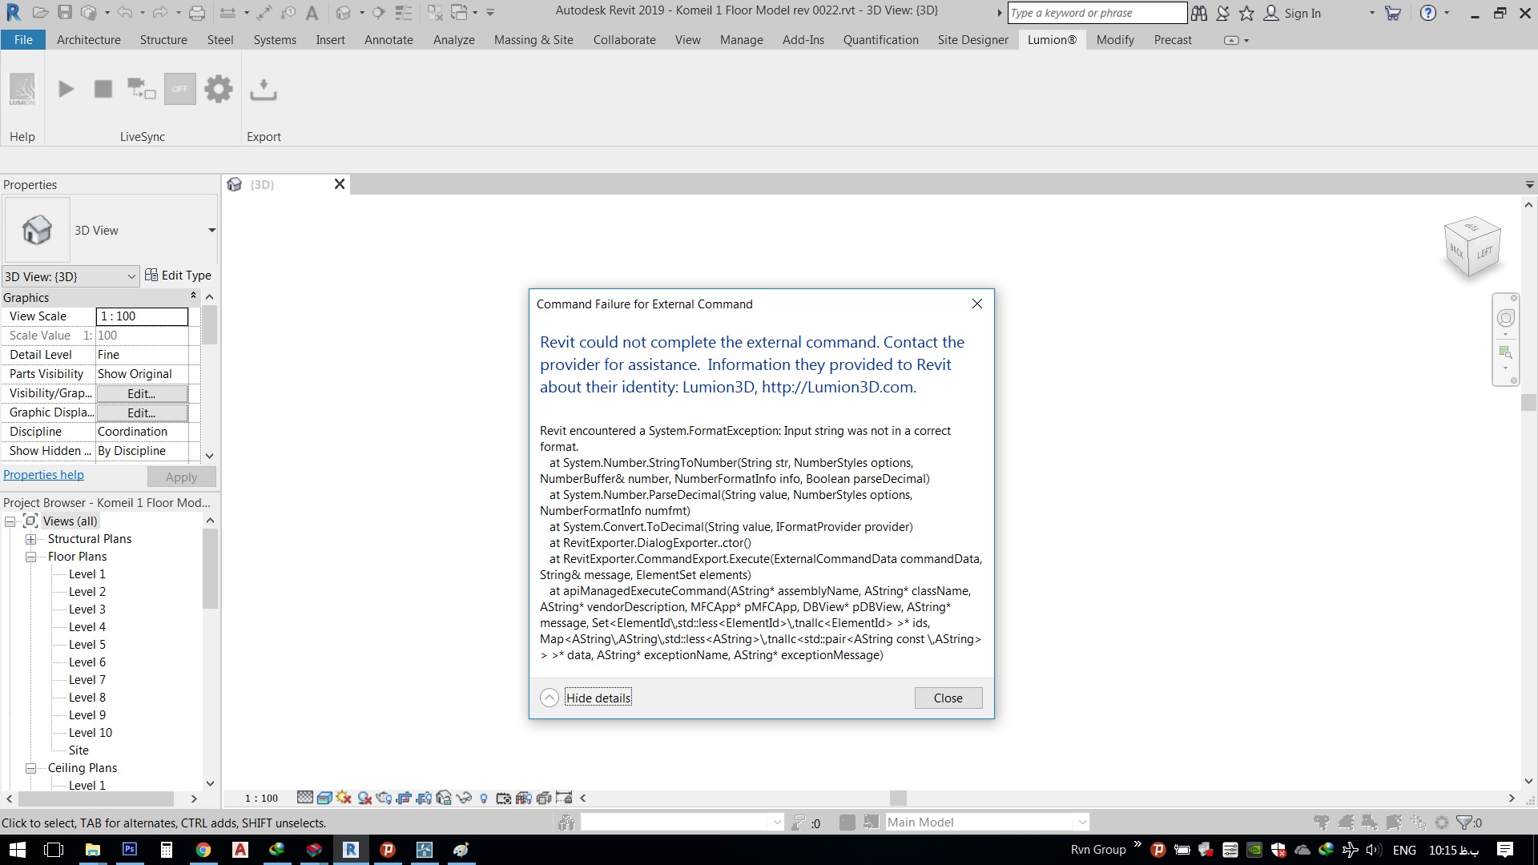Click Hide details in the error dialog

[598, 698]
